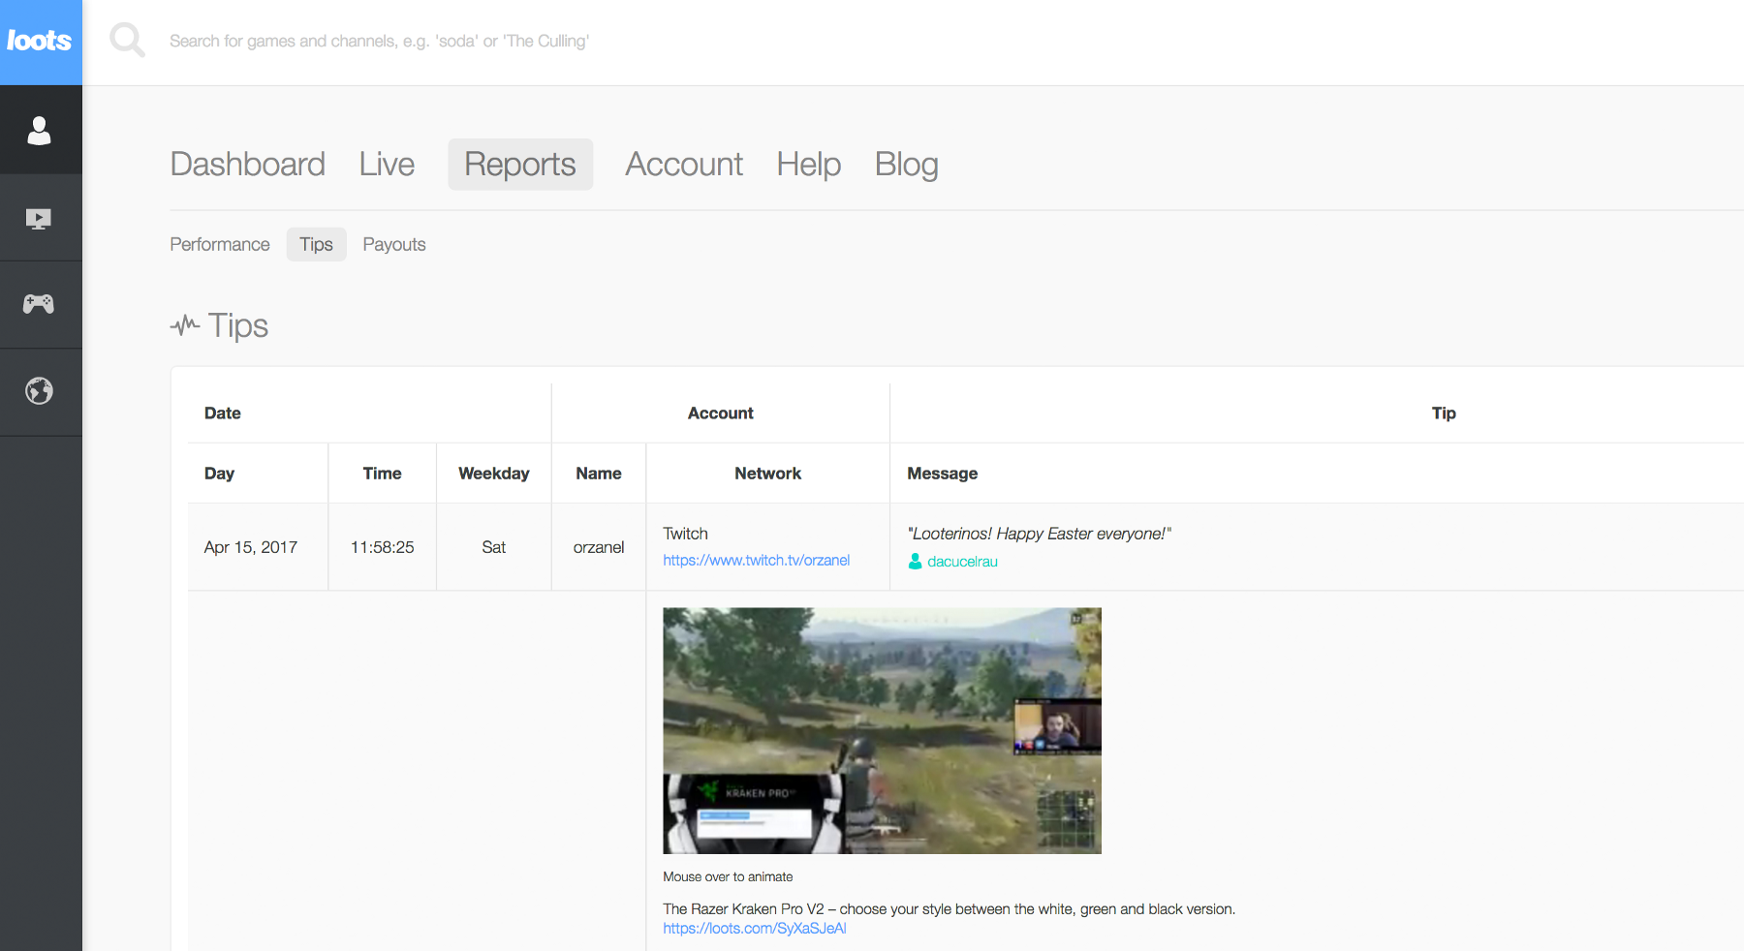1744x951 pixels.
Task: Switch to the Live tab
Action: click(x=387, y=165)
